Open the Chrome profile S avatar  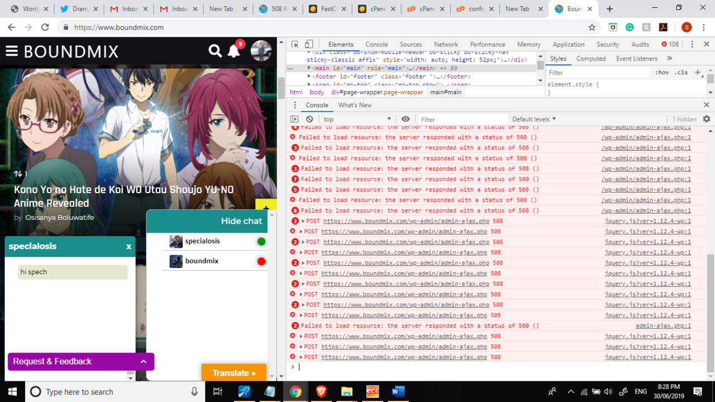(x=687, y=27)
